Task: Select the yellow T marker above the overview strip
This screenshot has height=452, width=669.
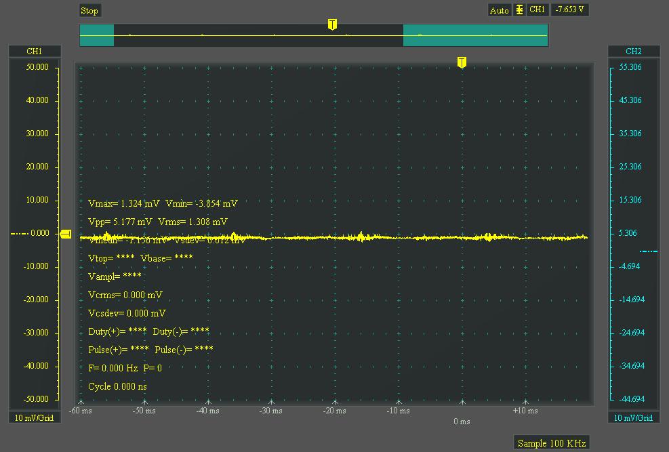Action: tap(332, 24)
